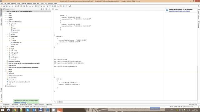Open the Spring tool window

point(49,105)
